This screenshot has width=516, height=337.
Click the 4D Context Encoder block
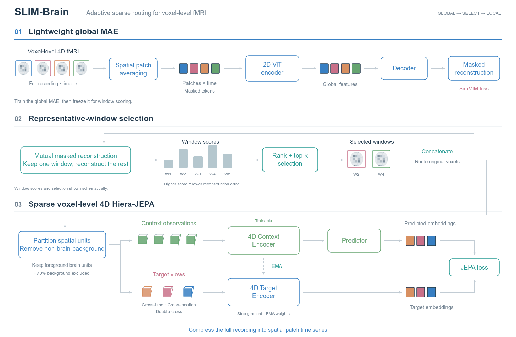click(x=264, y=240)
